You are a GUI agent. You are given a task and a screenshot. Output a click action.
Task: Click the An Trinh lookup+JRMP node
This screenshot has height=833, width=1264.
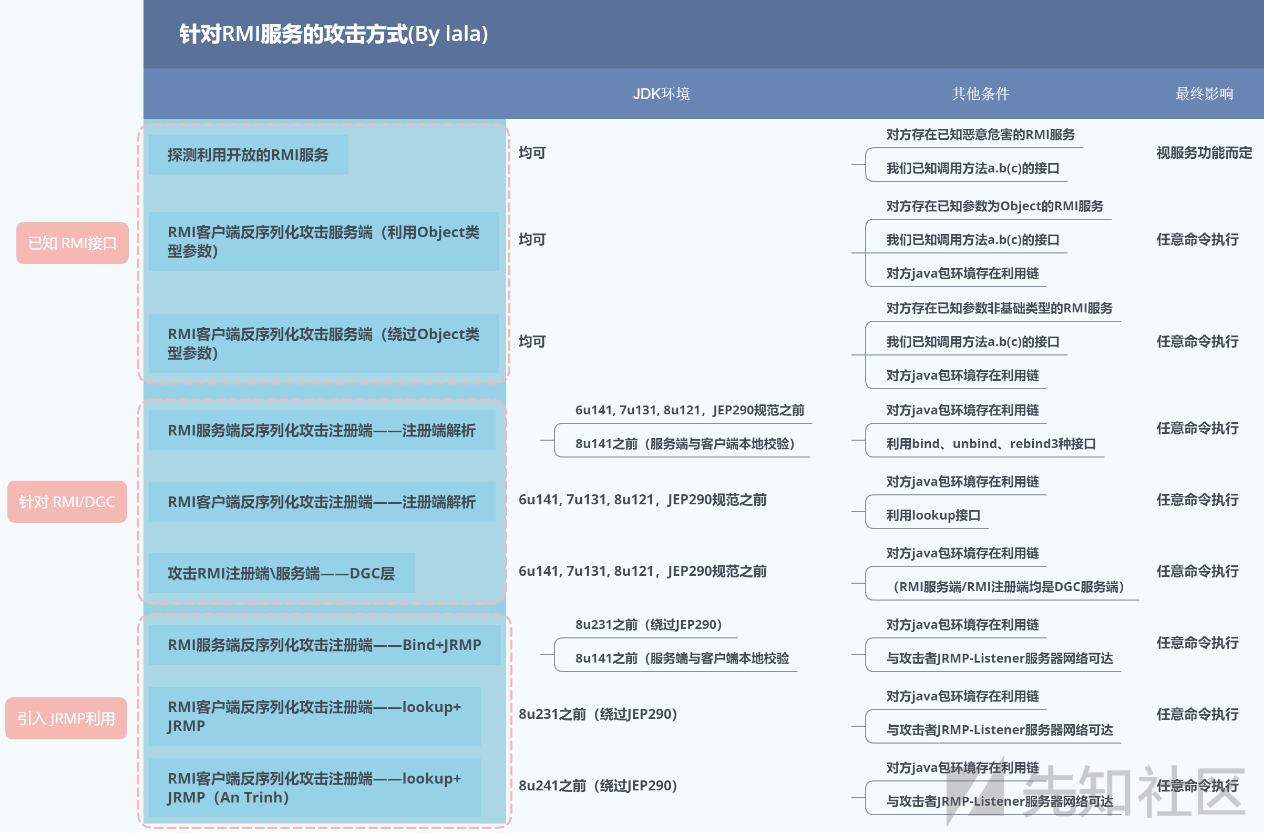(314, 787)
